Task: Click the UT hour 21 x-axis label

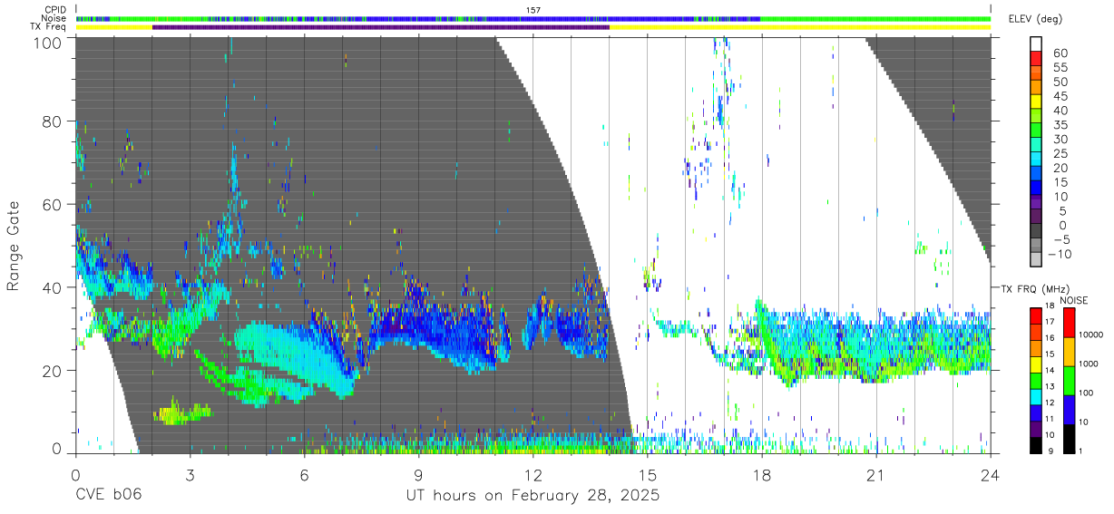Action: point(875,474)
